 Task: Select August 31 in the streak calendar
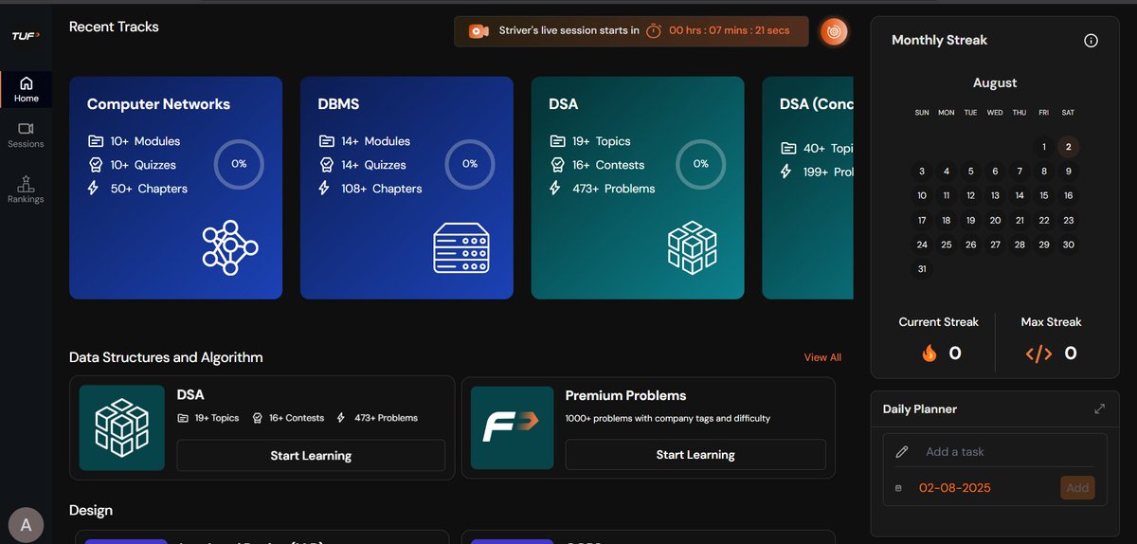[x=922, y=269]
